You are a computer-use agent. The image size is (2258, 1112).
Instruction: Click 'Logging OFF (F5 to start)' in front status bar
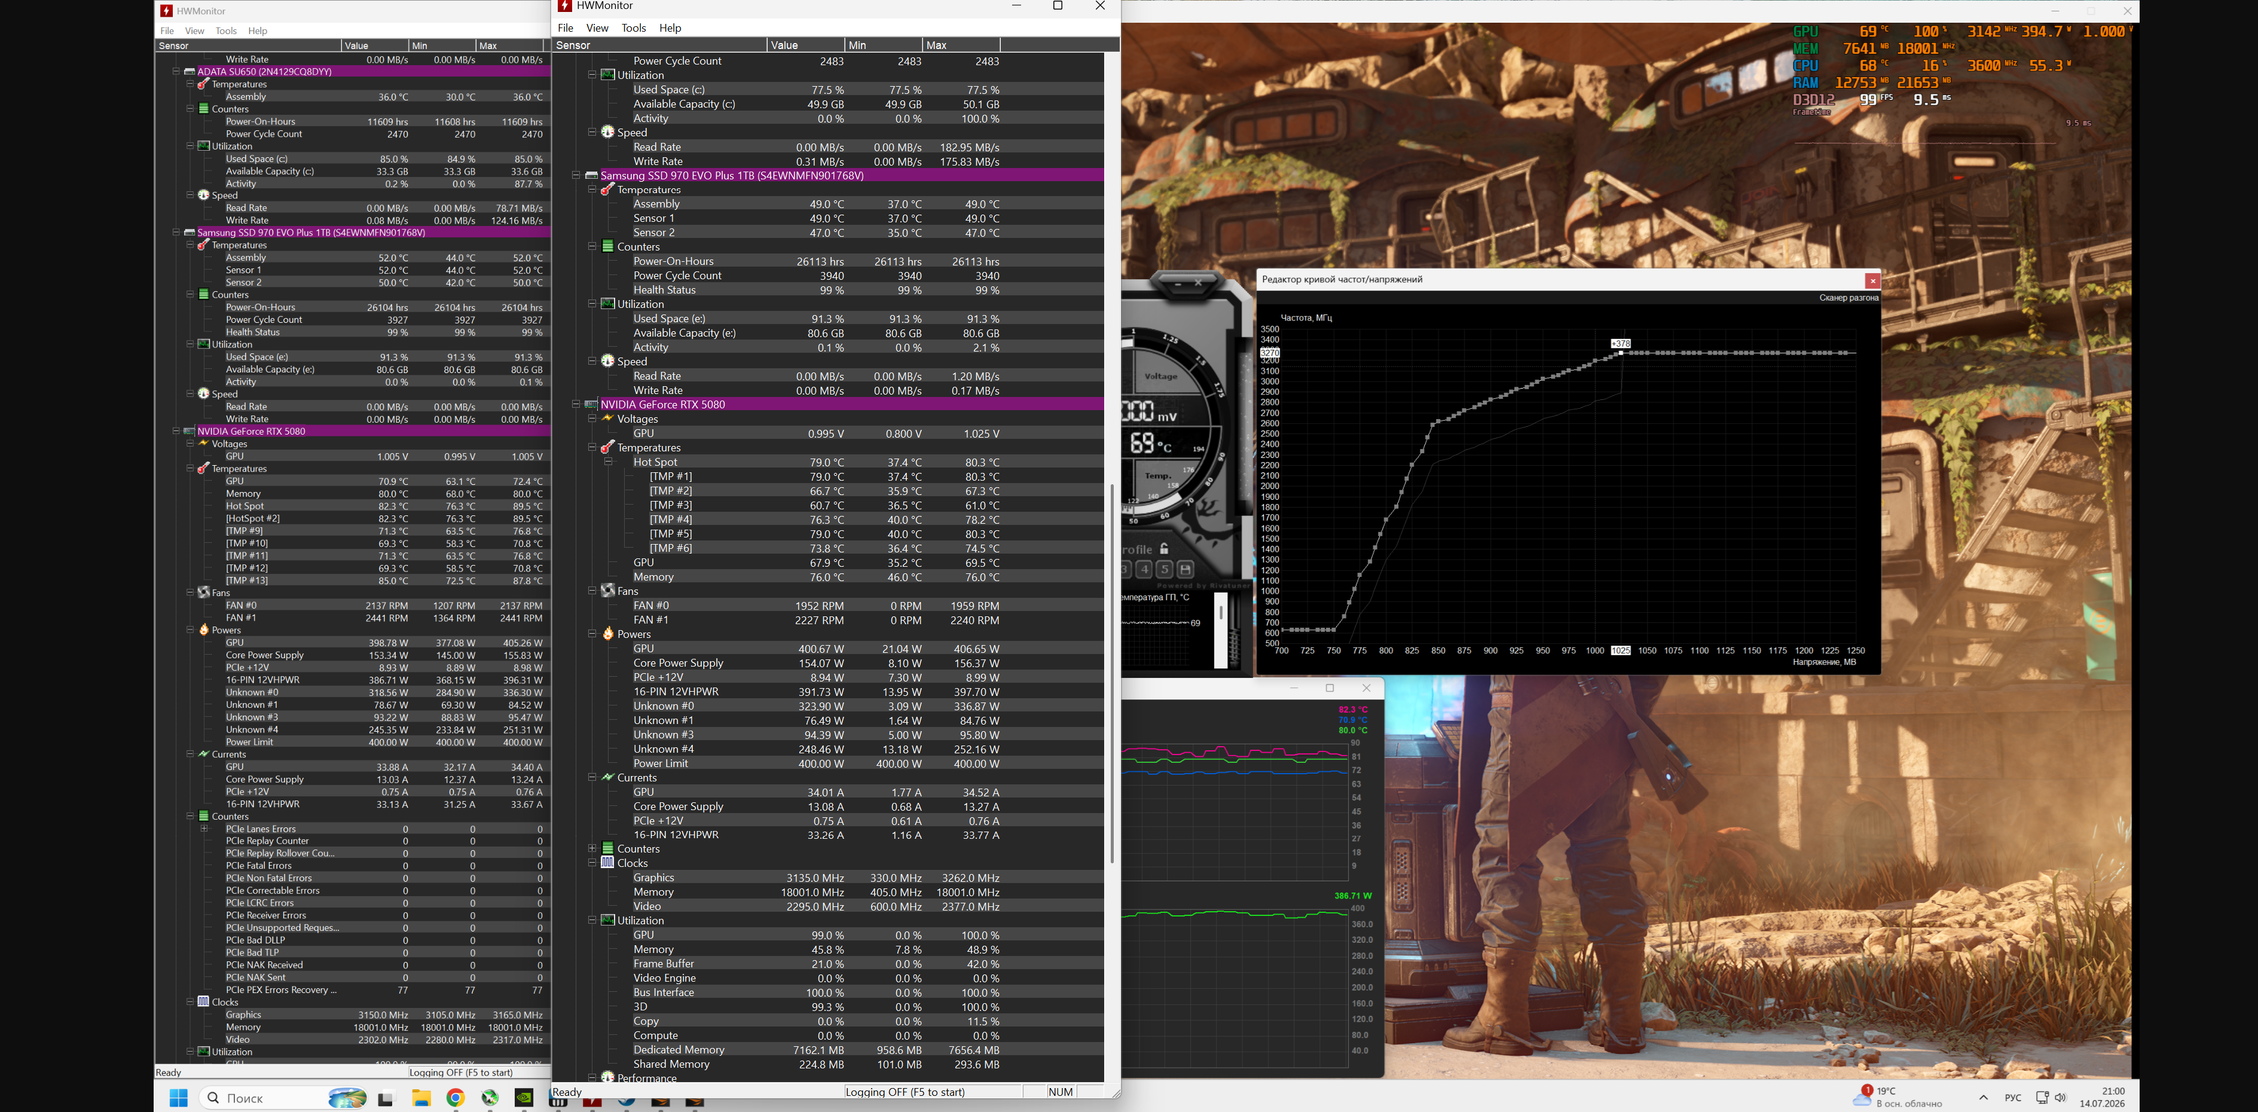tap(905, 1092)
